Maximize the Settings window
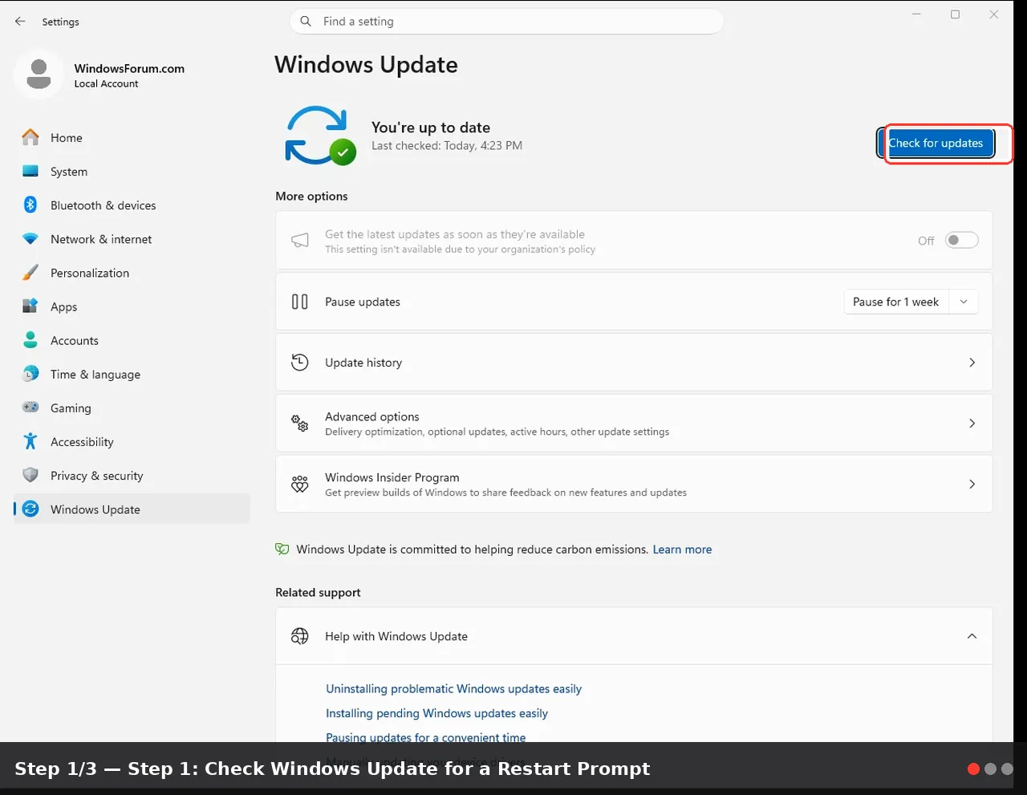 pyautogui.click(x=955, y=14)
